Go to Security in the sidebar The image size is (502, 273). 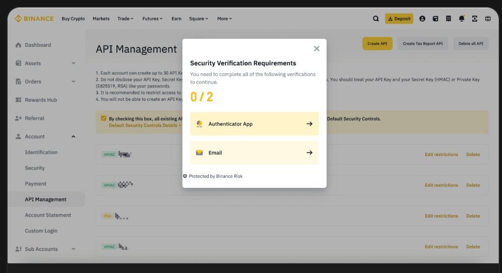click(35, 168)
